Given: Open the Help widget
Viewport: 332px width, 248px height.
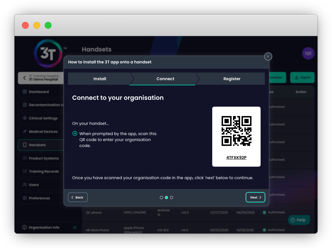Looking at the screenshot, I should click(299, 220).
